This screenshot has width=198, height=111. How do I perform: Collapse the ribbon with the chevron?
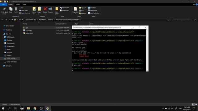pos(194,5)
